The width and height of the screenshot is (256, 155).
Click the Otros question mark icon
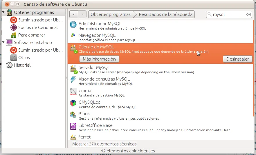14,58
